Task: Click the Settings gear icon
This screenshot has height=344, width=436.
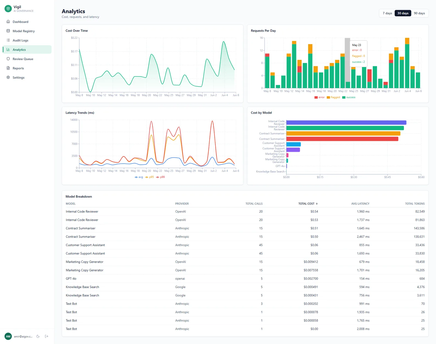Action: (x=8, y=78)
